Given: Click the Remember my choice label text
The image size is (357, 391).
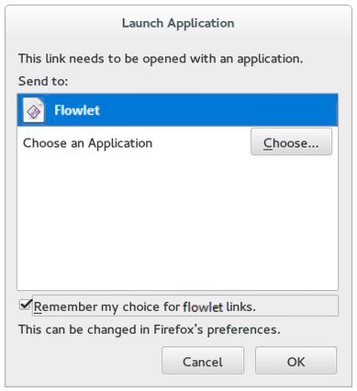Looking at the screenshot, I should click(145, 307).
